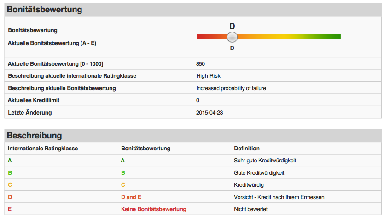Click the round slider handle on rating bar
Screen dimensions: 384x218
point(232,37)
